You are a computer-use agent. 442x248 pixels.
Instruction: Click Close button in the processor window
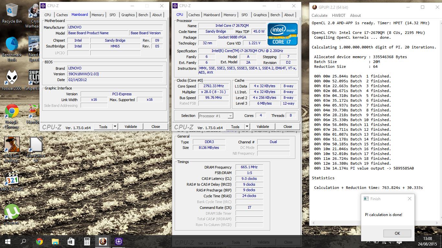(288, 127)
